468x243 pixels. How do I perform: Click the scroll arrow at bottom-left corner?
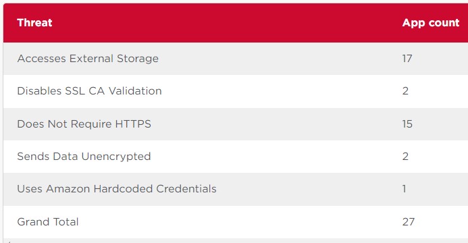(8, 242)
